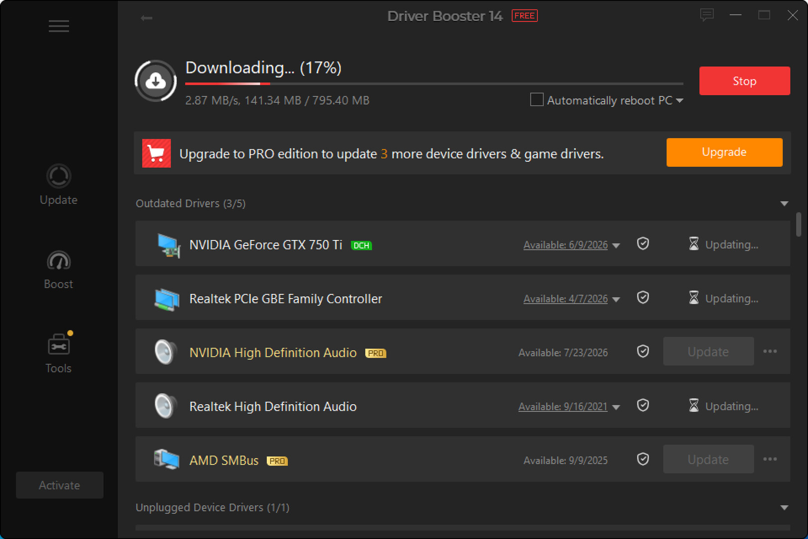Stop the driver download

click(745, 81)
